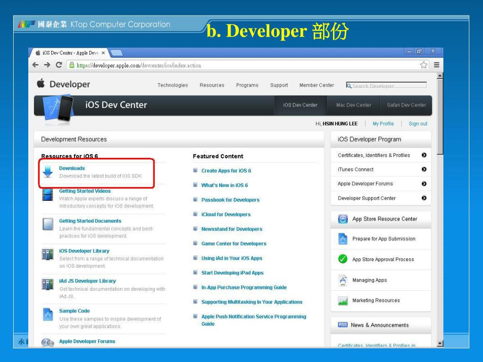Click the Apple logo beside Developer
The height and width of the screenshot is (362, 483).
click(x=41, y=83)
